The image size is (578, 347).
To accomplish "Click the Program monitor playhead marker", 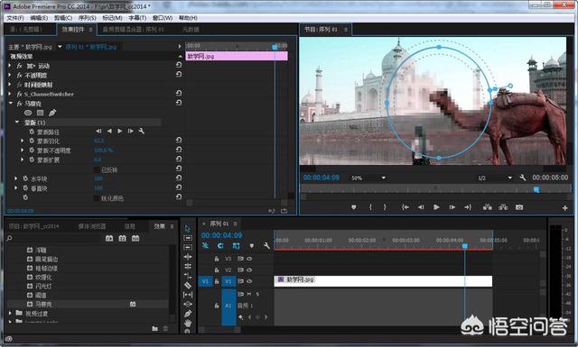I will click(536, 189).
